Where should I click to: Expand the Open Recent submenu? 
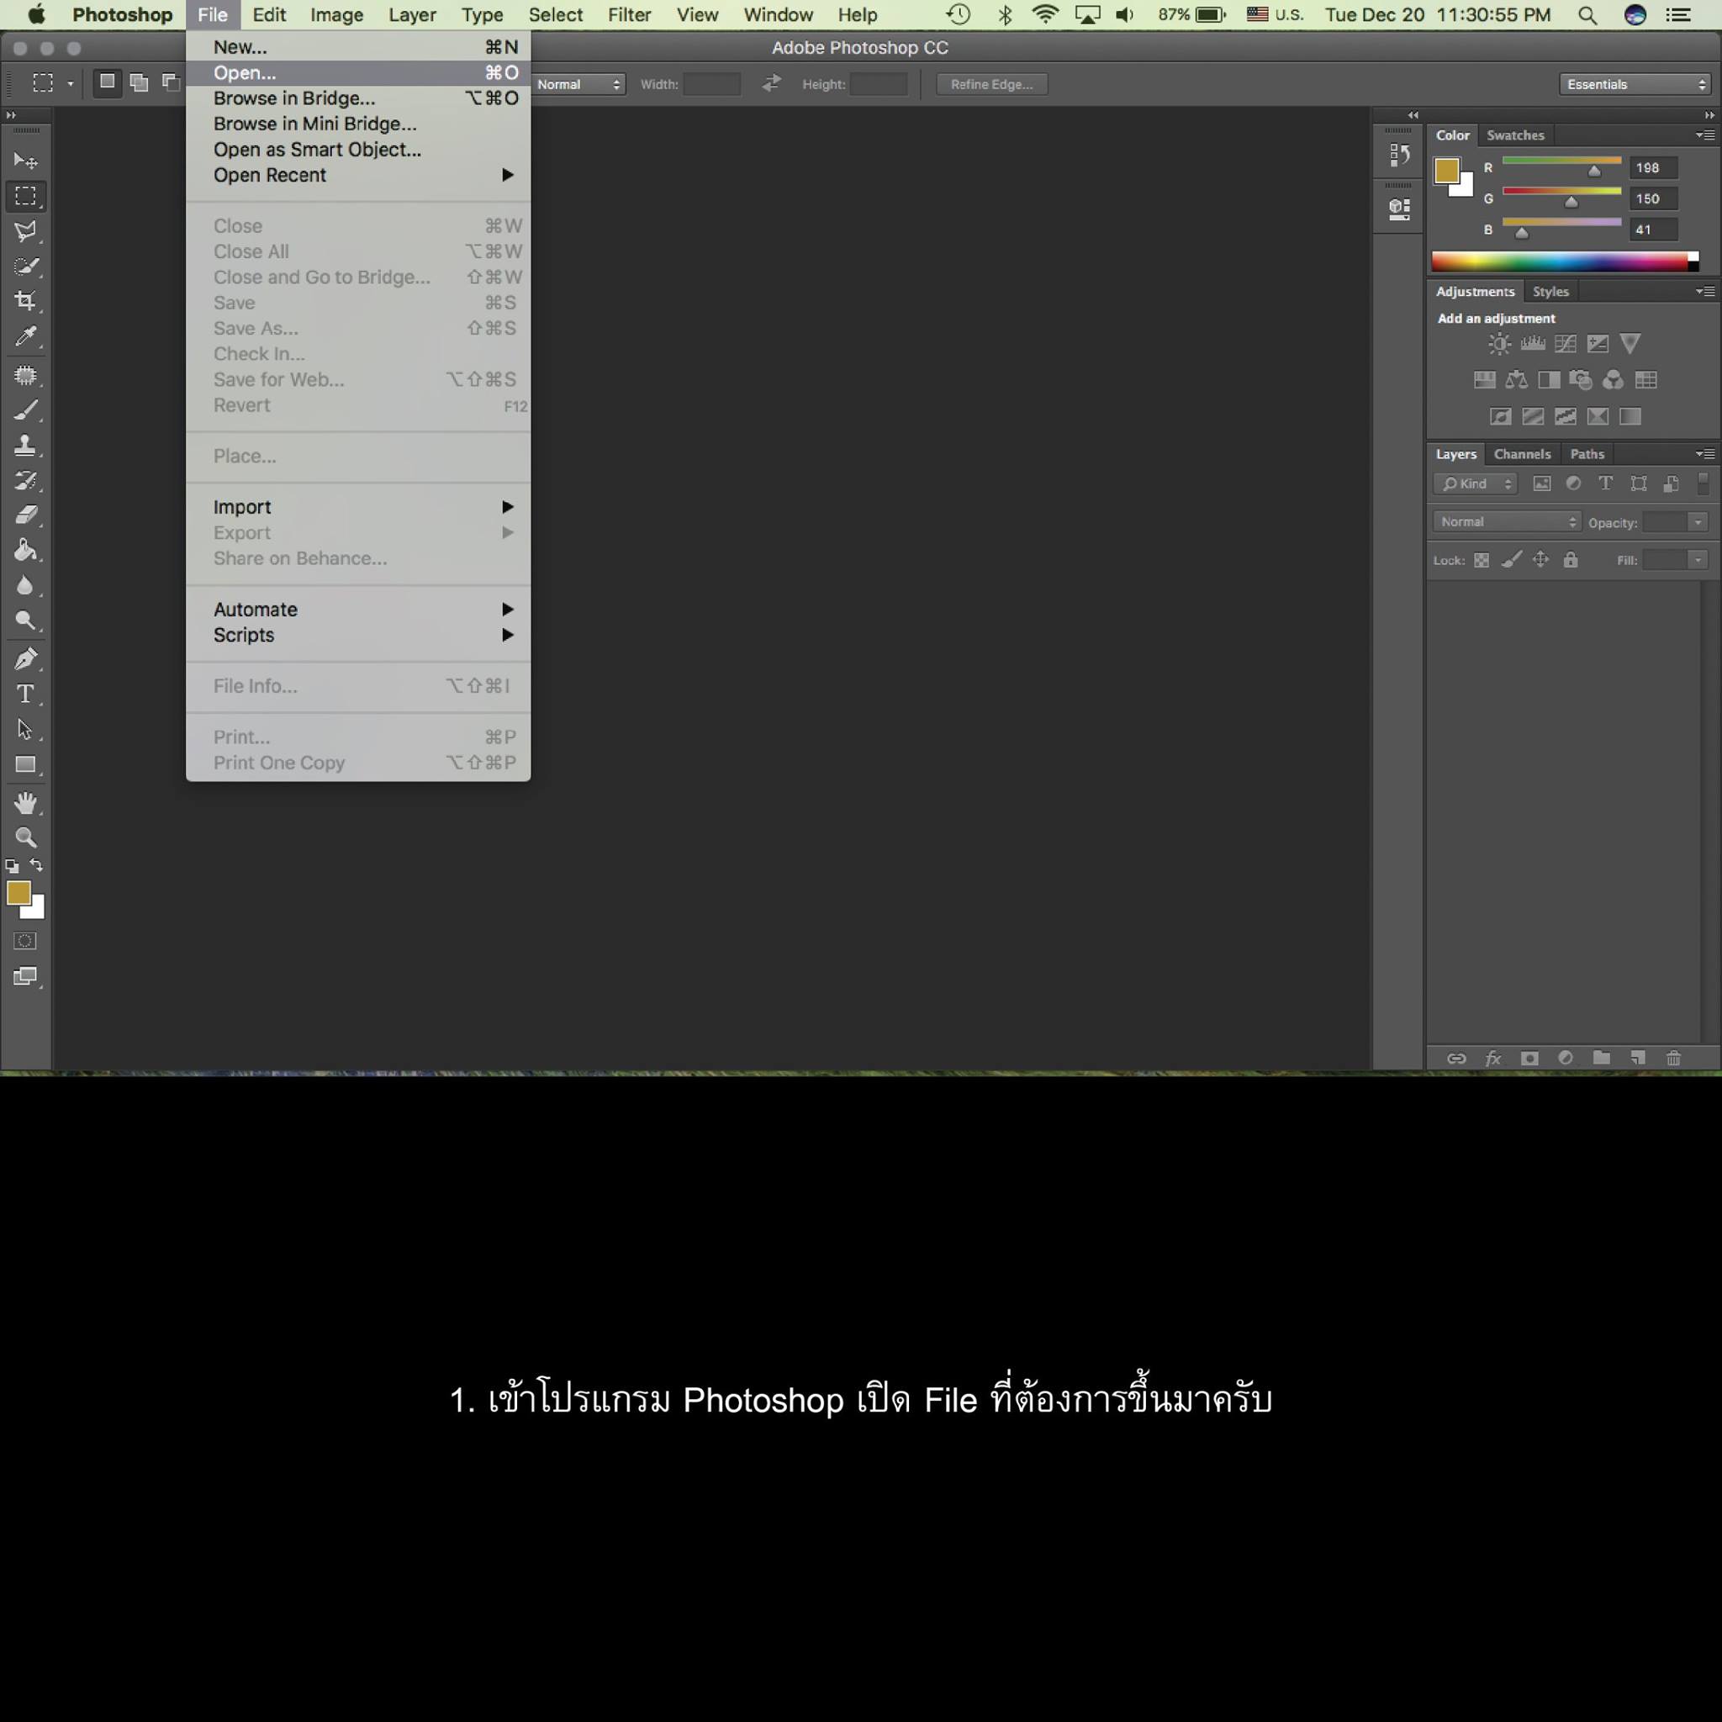pyautogui.click(x=358, y=176)
